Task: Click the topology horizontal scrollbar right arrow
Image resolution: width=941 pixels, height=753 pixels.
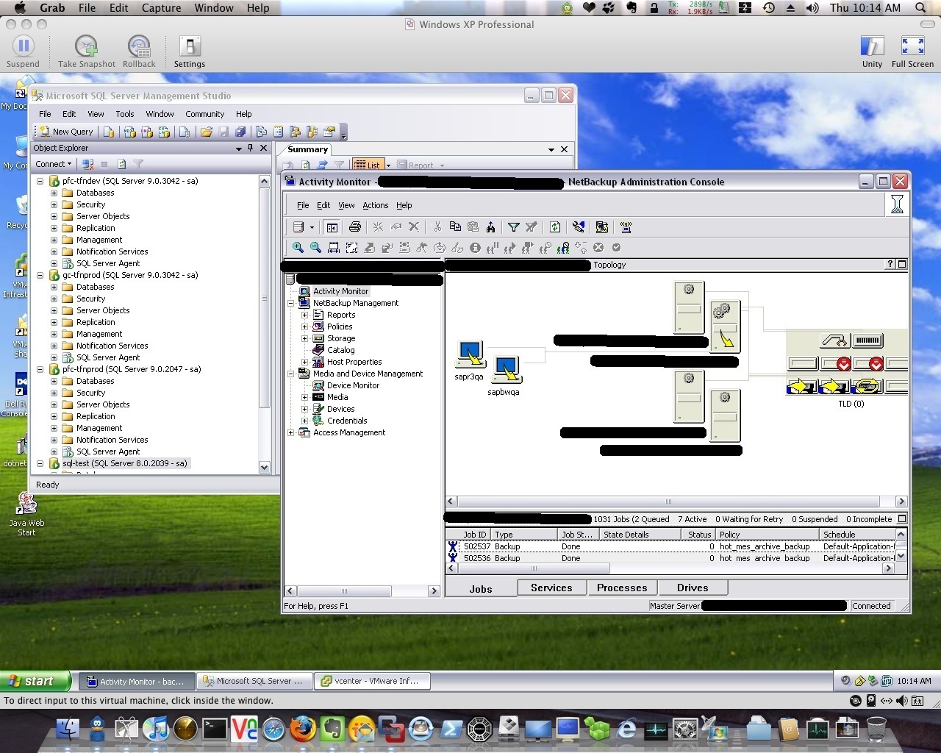Action: (x=901, y=502)
